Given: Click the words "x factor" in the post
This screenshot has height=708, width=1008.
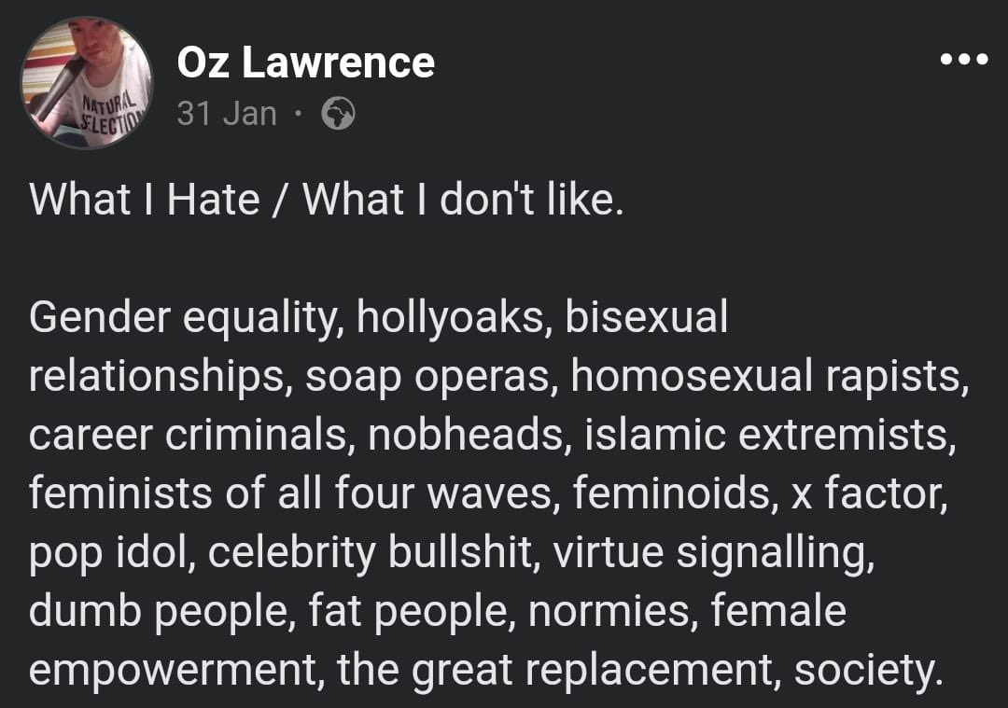Looking at the screenshot, I should pos(869,493).
